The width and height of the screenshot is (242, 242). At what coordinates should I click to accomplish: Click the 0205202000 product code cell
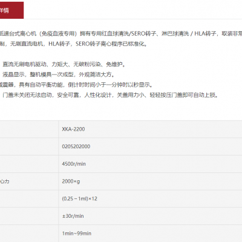point(150,146)
